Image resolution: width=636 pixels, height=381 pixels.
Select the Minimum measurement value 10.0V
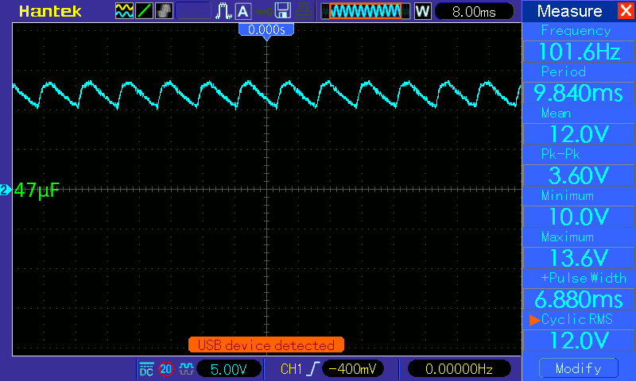pyautogui.click(x=579, y=217)
